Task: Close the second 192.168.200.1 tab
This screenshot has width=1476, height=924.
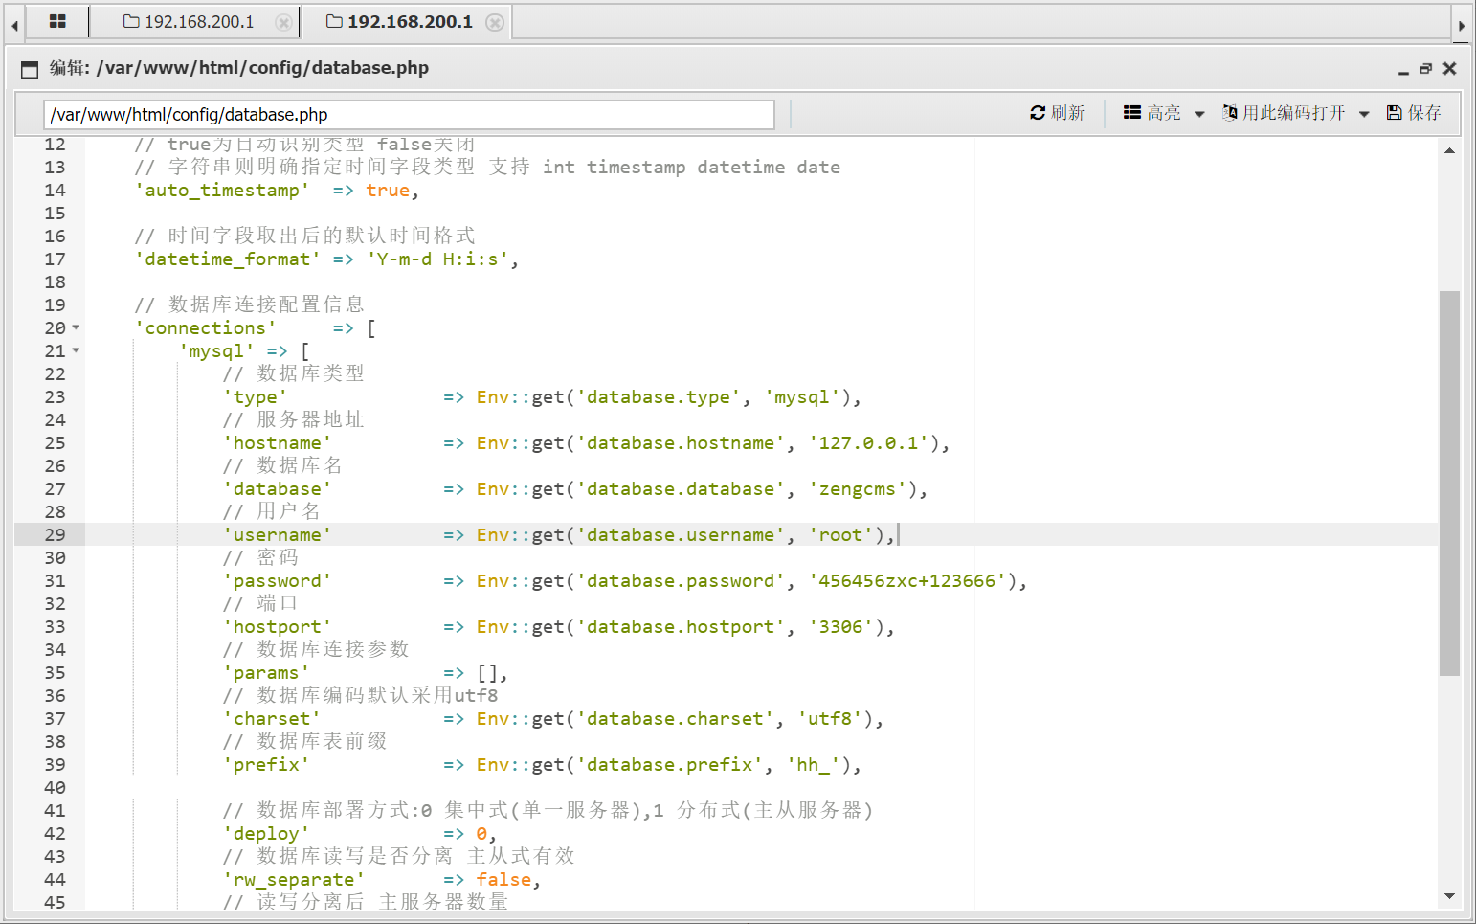Action: coord(494,22)
